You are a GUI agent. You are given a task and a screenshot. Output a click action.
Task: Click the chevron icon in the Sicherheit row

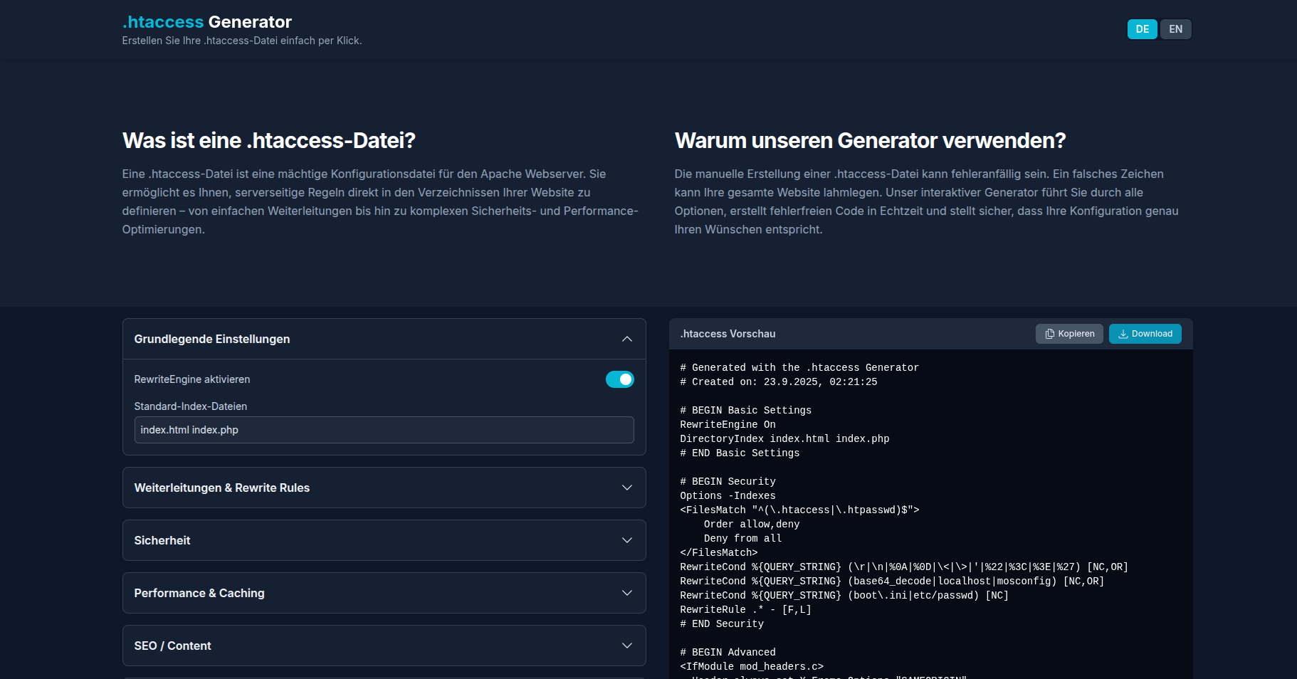(x=626, y=540)
